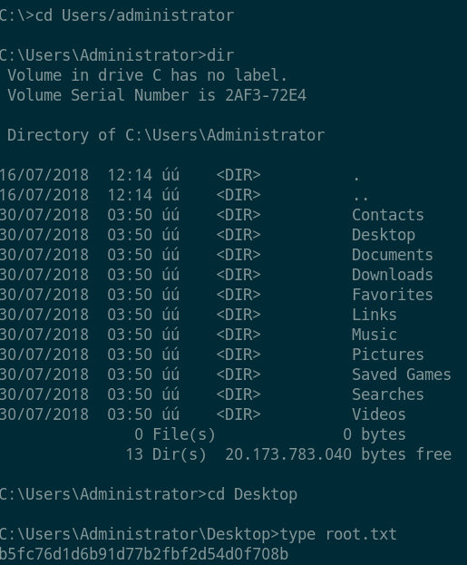467x565 pixels.
Task: Click the 'type root.txt' command
Action: 338,534
